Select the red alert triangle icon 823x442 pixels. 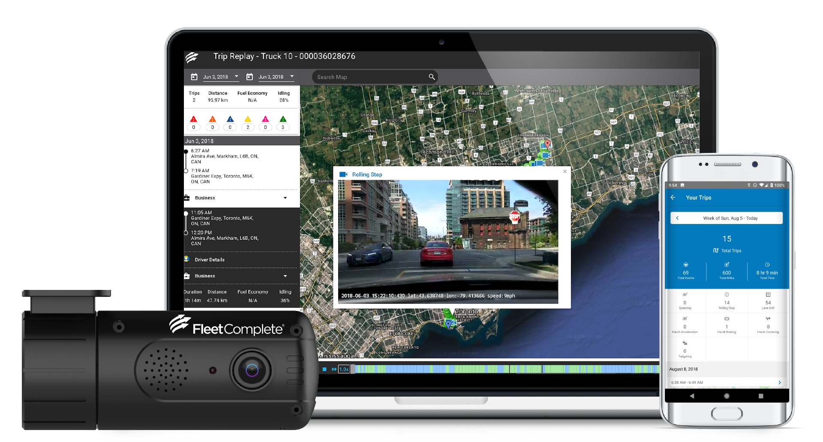click(x=194, y=120)
